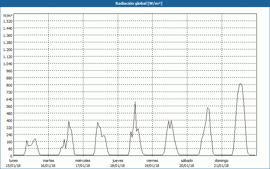
Task: Select the 80 axis value
Action: point(10,149)
